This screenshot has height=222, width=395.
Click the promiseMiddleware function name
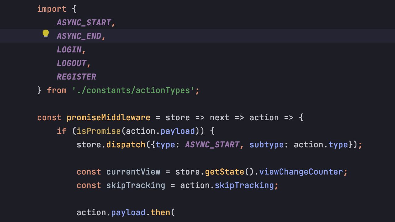[x=109, y=117]
